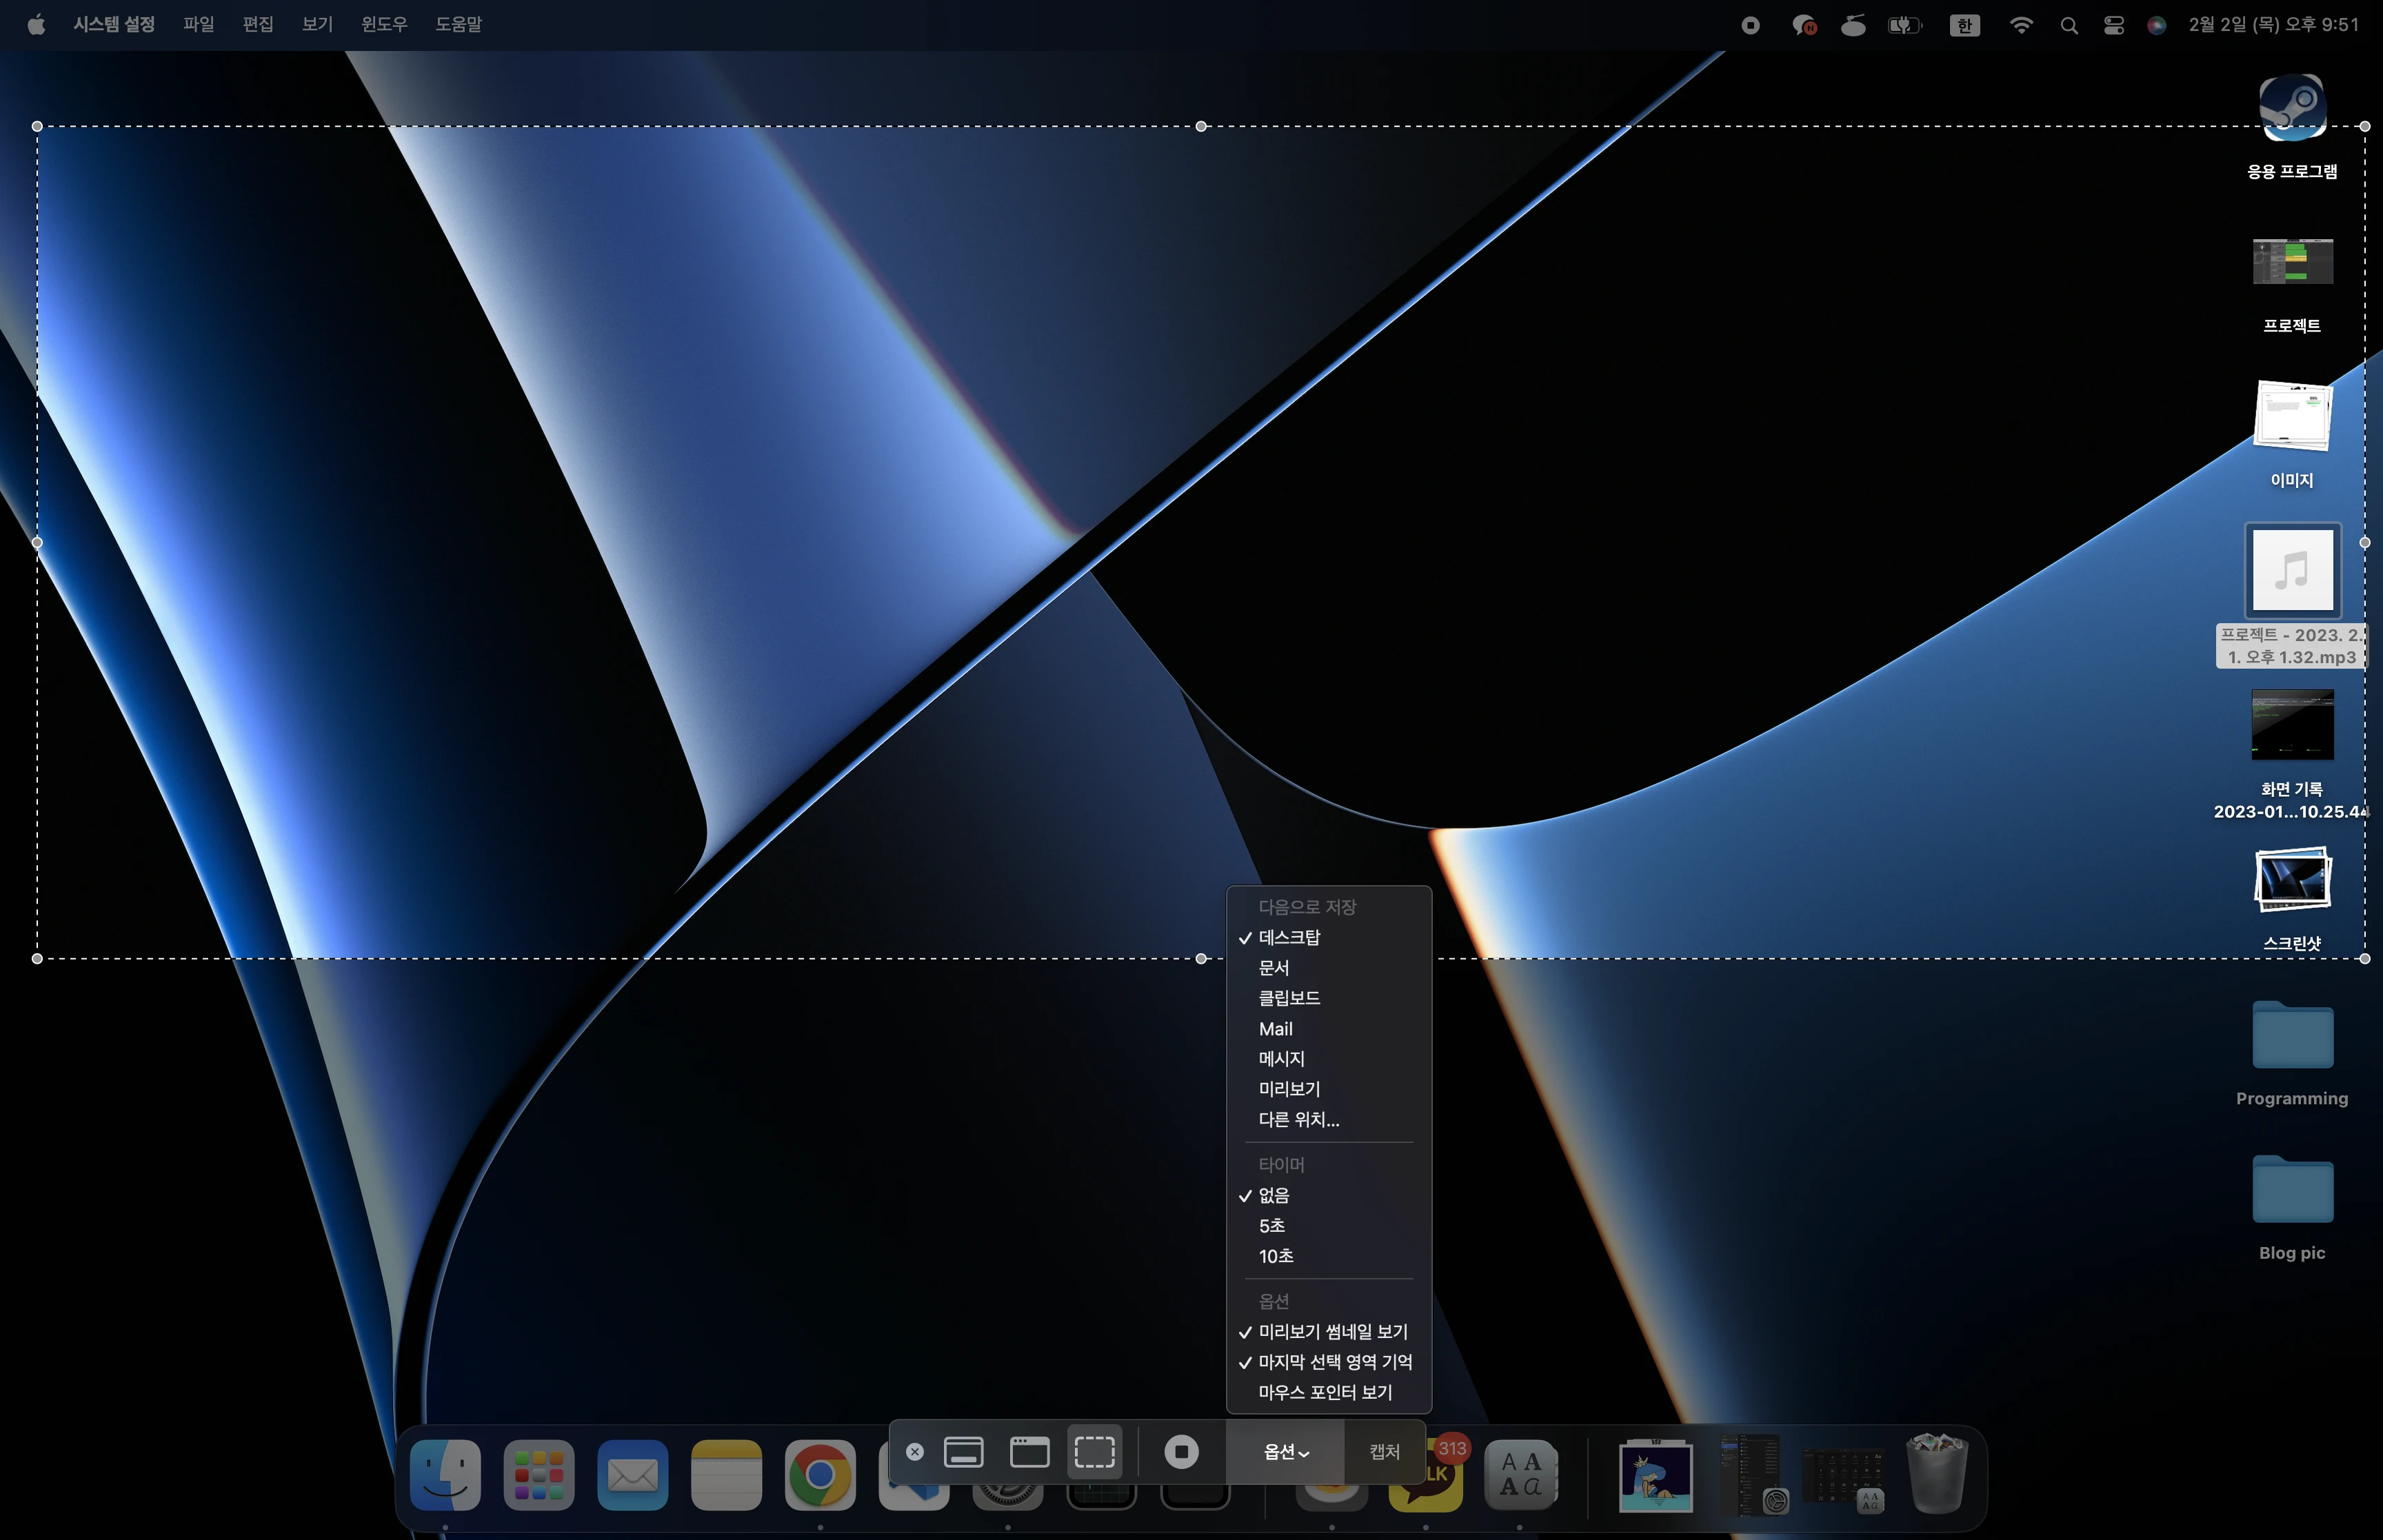Open the 보기 menu

(x=317, y=24)
